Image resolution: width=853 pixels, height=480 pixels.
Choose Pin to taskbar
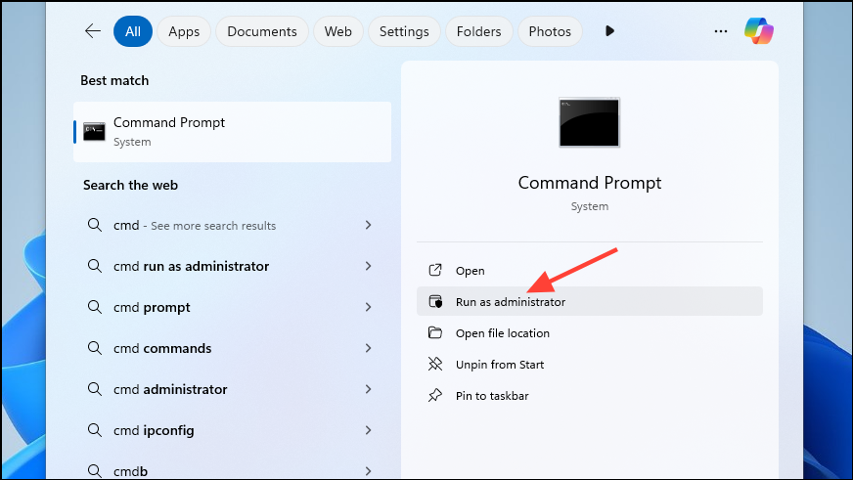(x=590, y=396)
